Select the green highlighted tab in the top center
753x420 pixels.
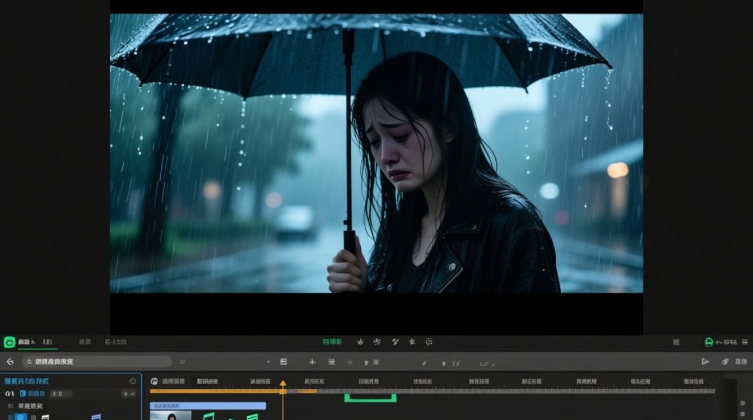point(332,342)
